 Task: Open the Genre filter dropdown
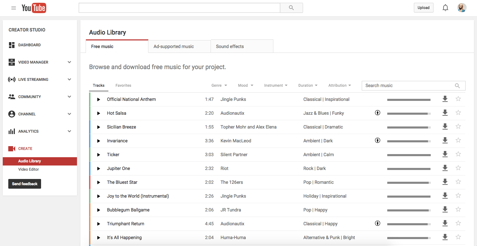(x=219, y=85)
